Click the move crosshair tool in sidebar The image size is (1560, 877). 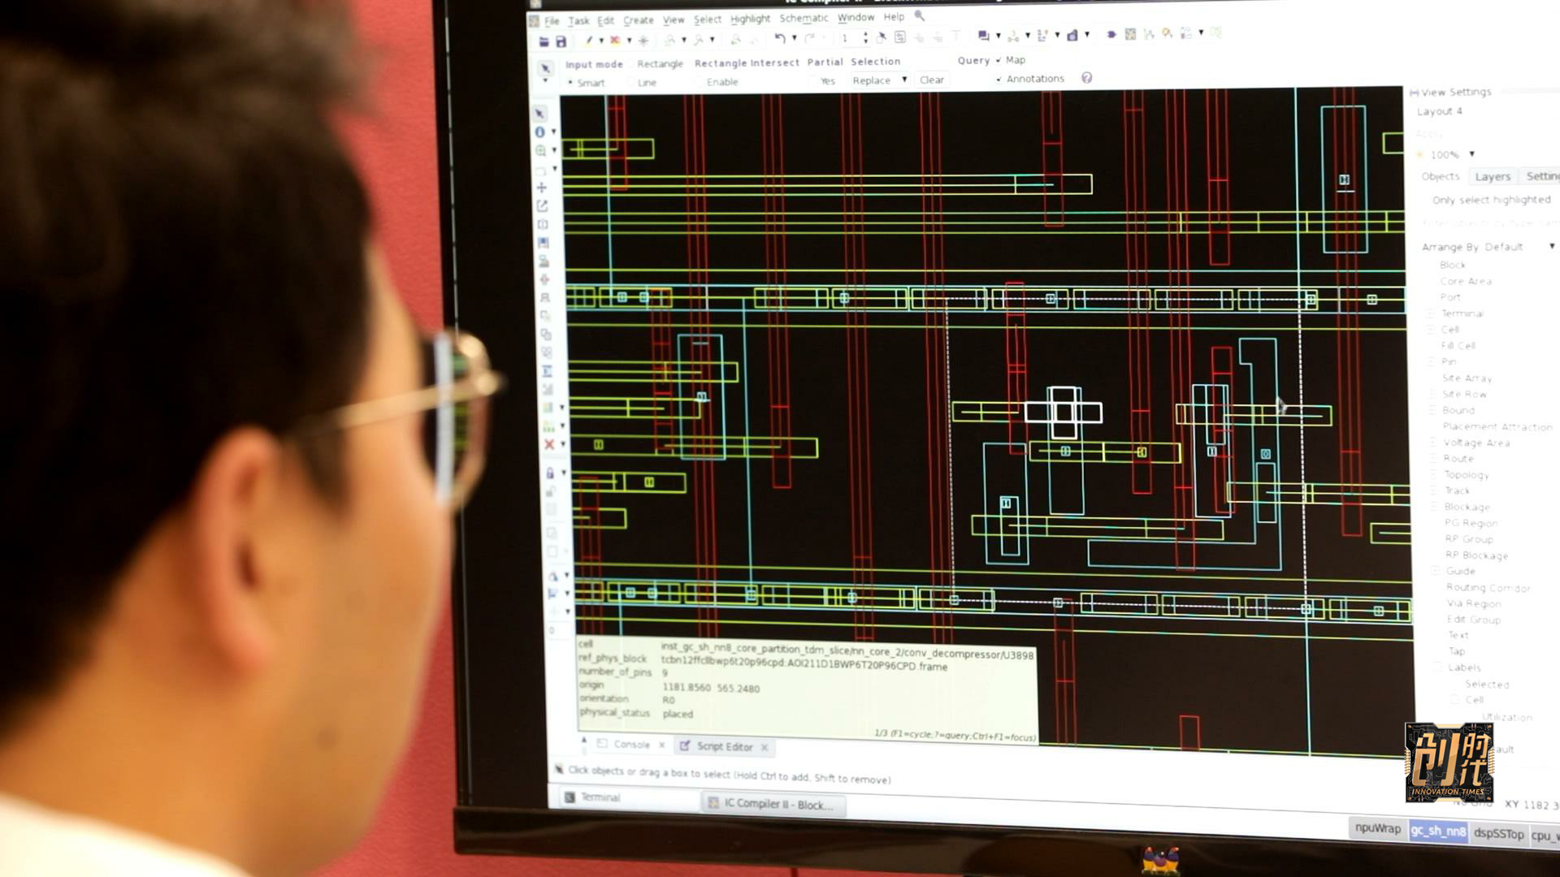pos(541,188)
